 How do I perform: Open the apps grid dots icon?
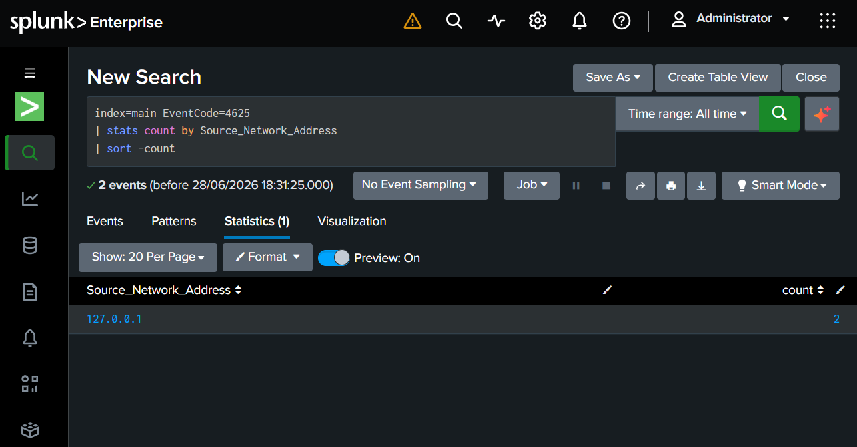coord(827,21)
